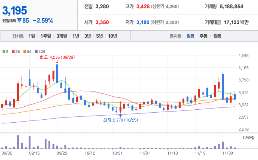The width and height of the screenshot is (258, 160).
Task: Click the 4,168 price axis label
Action: [243, 68]
